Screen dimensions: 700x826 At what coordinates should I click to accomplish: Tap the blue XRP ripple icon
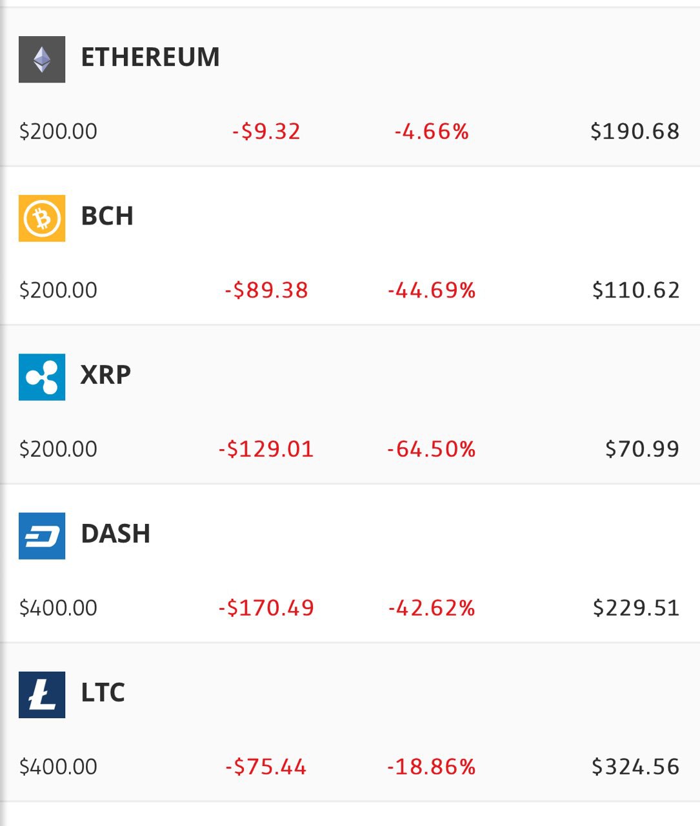point(42,377)
